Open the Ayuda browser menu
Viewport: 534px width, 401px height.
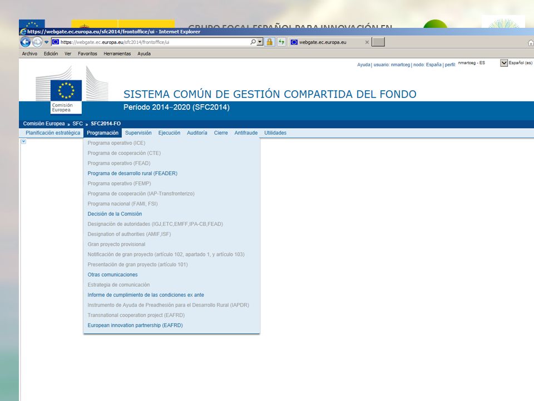click(144, 53)
